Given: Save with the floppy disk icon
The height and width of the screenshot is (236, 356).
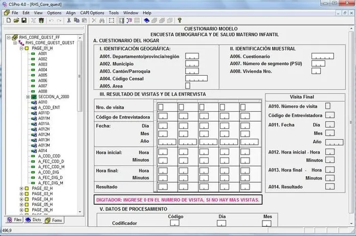Looking at the screenshot, I should tap(24, 20).
